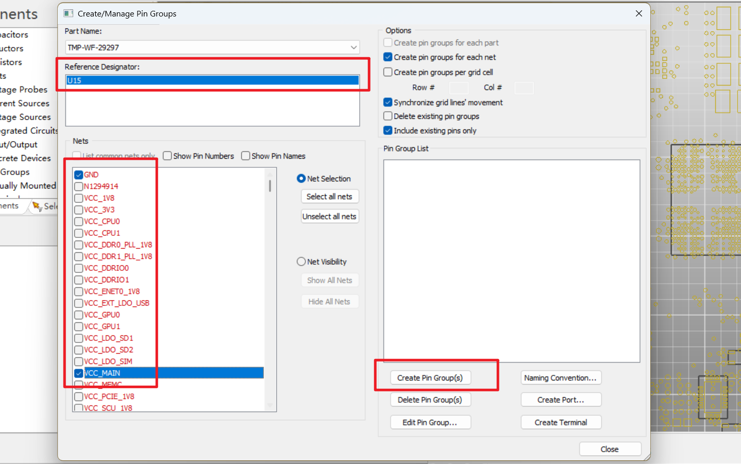Check the VCC_GPU0 net
The height and width of the screenshot is (464, 741).
click(x=79, y=315)
